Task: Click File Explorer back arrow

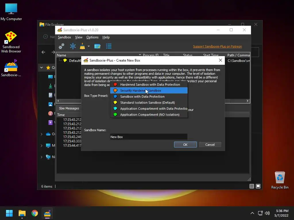Action: pos(43,52)
